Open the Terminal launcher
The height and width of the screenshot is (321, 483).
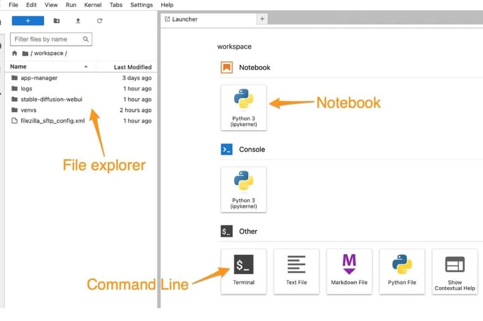tap(243, 271)
